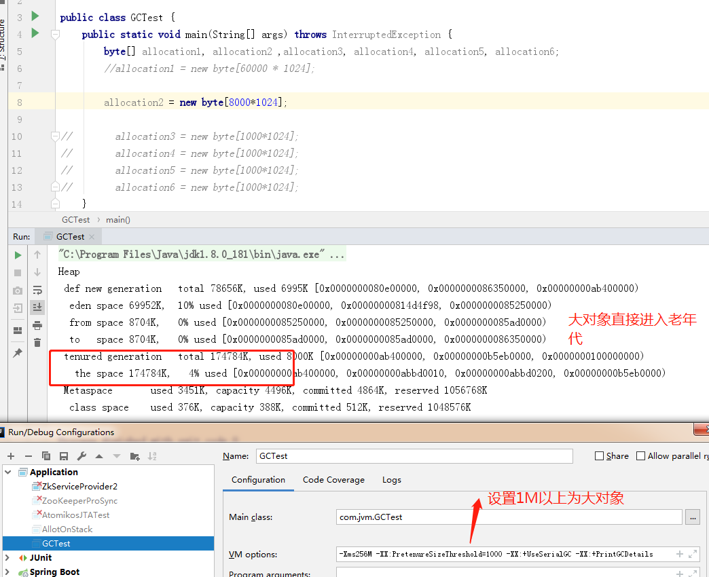Click the 'eden space 69952K' console line
Image resolution: width=709 pixels, height=577 pixels.
coord(310,305)
